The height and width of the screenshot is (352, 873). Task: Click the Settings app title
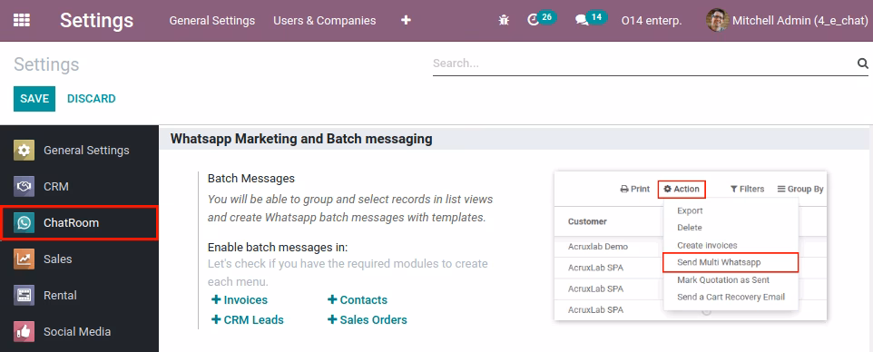97,21
